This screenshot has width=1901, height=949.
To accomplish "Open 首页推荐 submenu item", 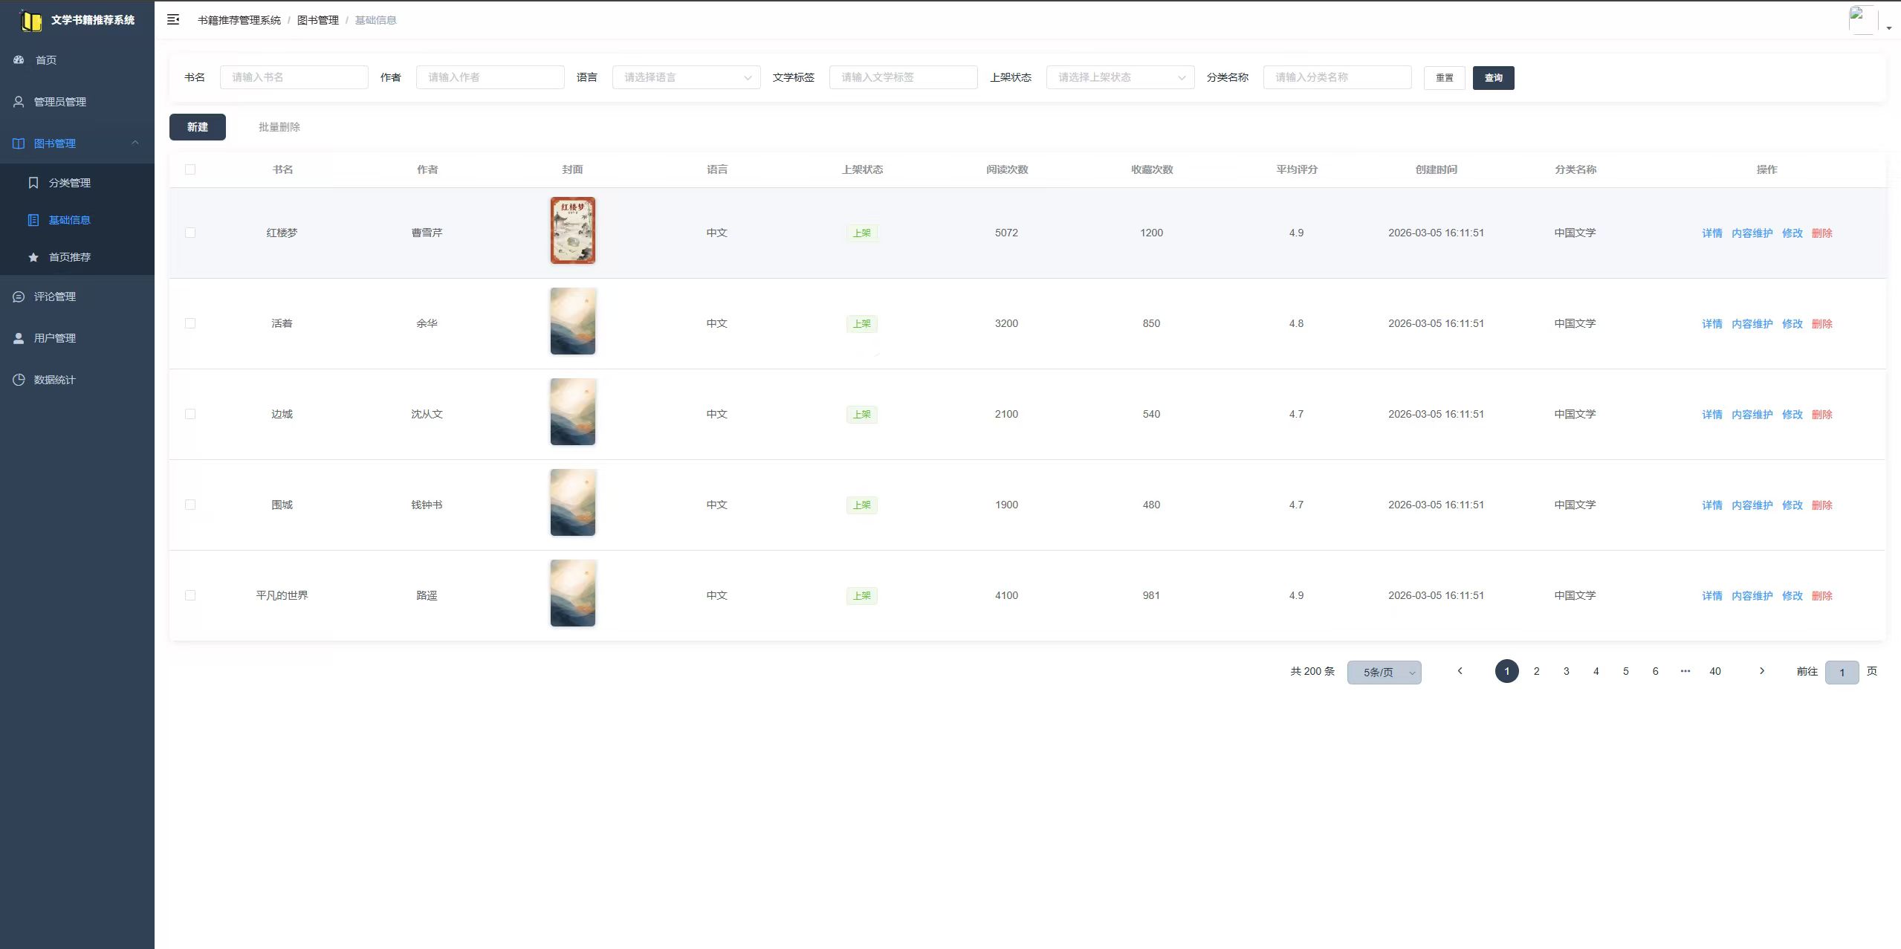I will coord(77,257).
